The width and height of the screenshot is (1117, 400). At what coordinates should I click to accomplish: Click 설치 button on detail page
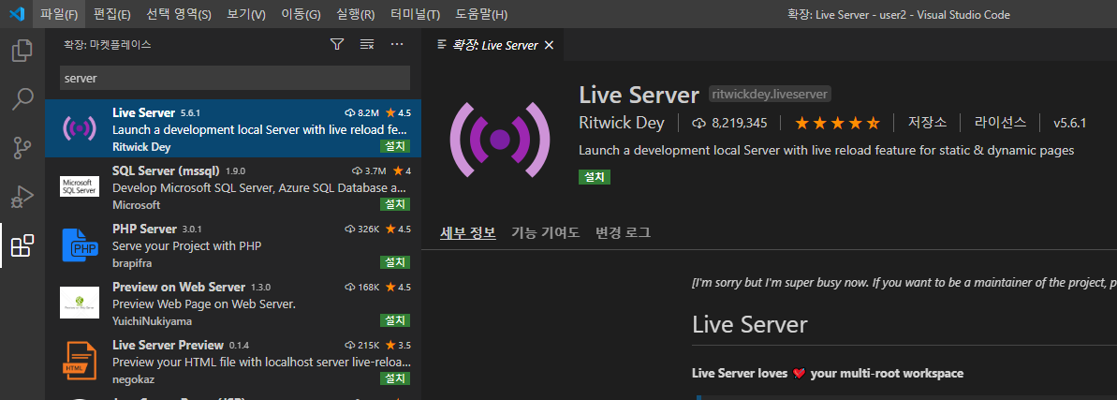point(595,177)
